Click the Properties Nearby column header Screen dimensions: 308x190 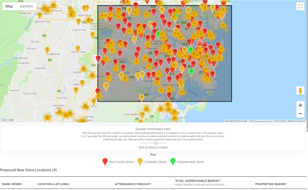[x=271, y=184]
